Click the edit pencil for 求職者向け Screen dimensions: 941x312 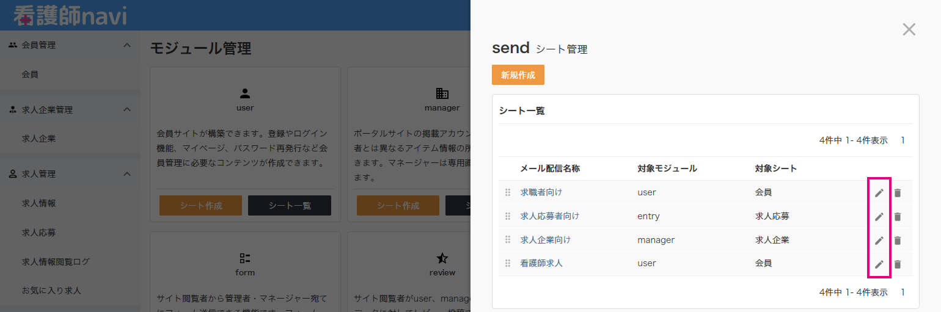(879, 193)
